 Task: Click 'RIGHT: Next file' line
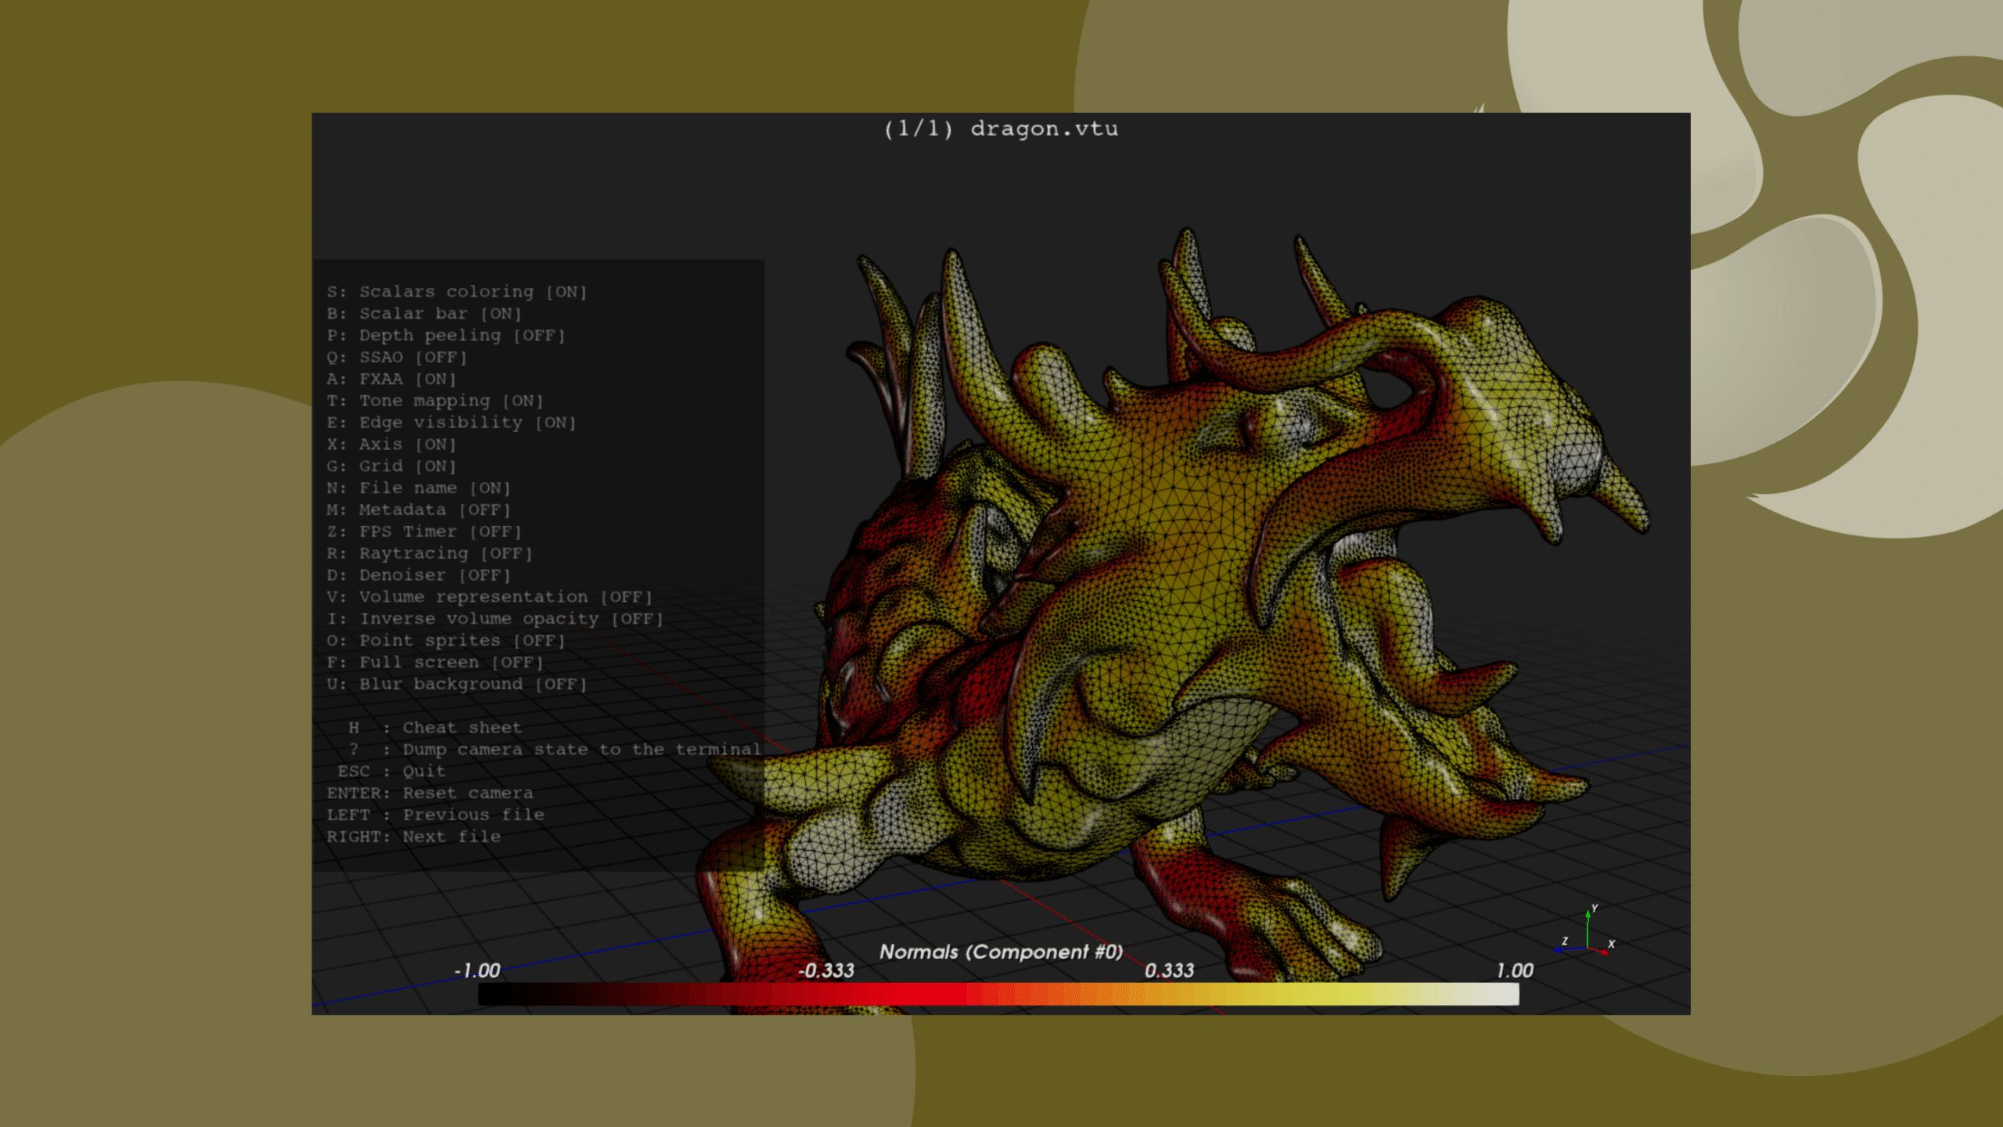coord(413,837)
